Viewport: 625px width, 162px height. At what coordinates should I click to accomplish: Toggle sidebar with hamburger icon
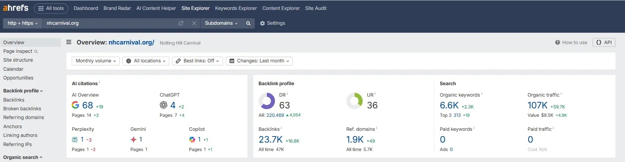tap(69, 42)
